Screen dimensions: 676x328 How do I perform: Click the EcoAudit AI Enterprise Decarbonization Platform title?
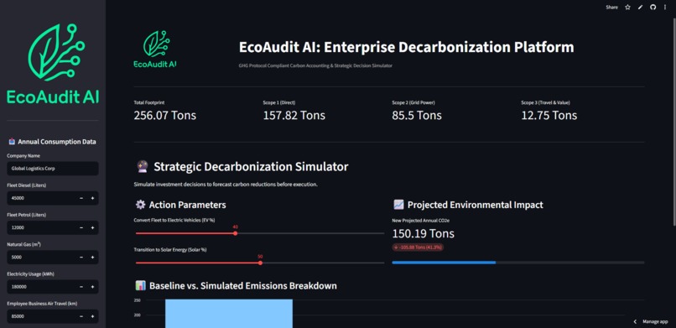click(406, 48)
